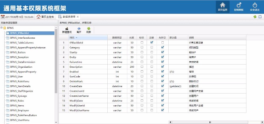Click the SortCode column name cell

(88, 77)
